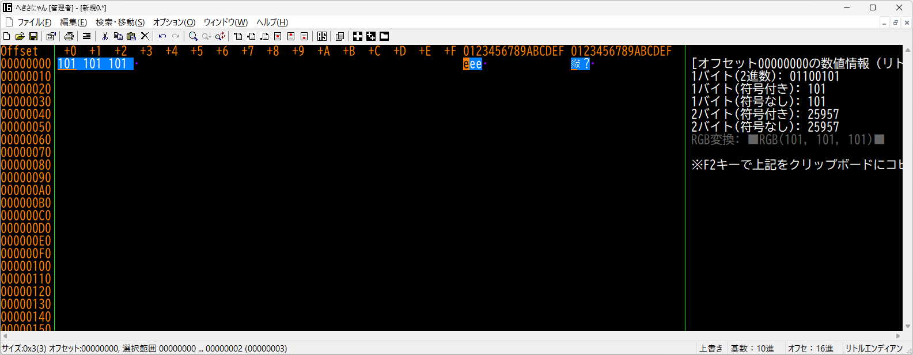
Task: Click the 2バイト(符号付き): 25957 line
Action: [765, 114]
